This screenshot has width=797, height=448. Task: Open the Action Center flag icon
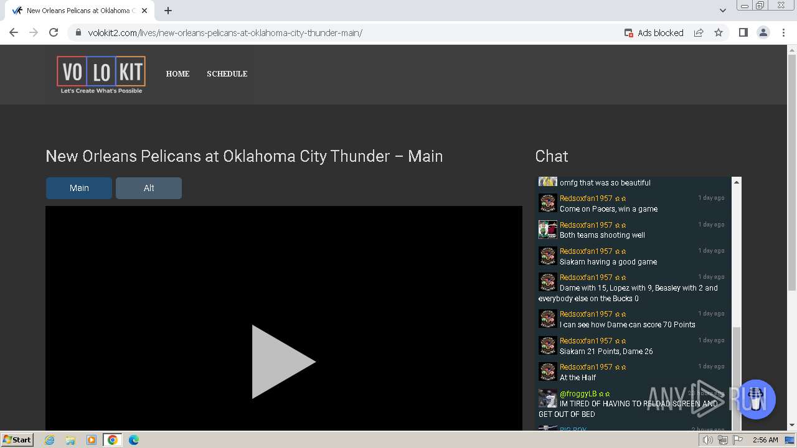(738, 440)
